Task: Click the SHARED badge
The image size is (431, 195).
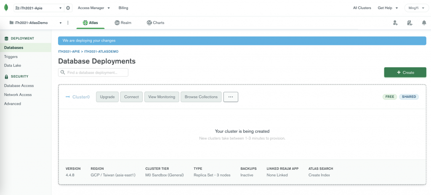Action: [409, 97]
